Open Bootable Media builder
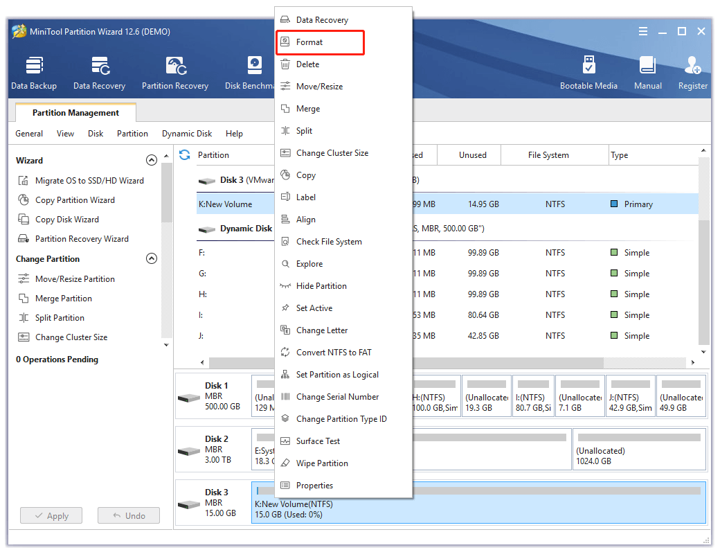 click(588, 73)
